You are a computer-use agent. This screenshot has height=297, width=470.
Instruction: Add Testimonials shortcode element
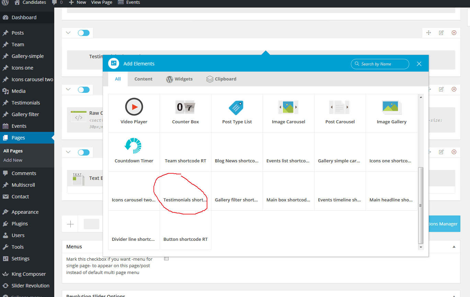185,195
